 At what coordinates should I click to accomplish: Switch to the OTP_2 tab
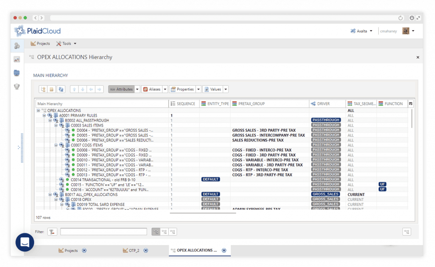(x=131, y=250)
